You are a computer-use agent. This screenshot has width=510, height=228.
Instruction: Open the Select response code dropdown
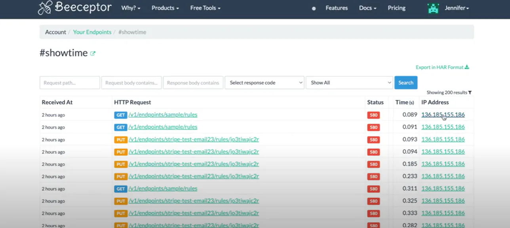click(265, 83)
